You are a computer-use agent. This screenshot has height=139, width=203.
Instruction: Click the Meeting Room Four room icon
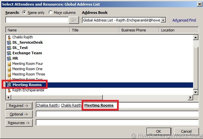[9, 64]
